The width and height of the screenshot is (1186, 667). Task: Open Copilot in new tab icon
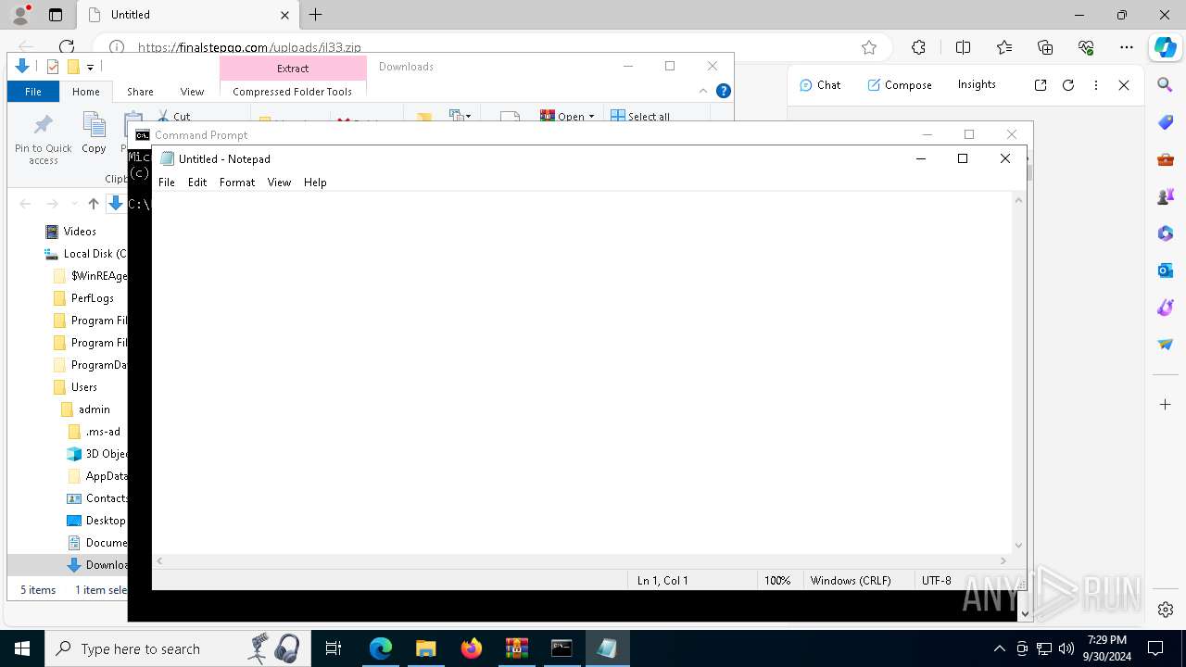point(1041,84)
